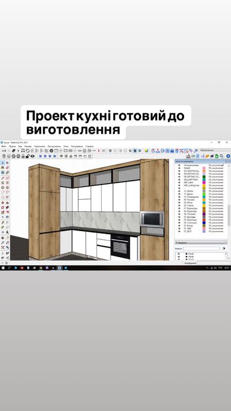The width and height of the screenshot is (231, 411).
Task: Activate the Line pencil tool
Action: (x=2, y=178)
